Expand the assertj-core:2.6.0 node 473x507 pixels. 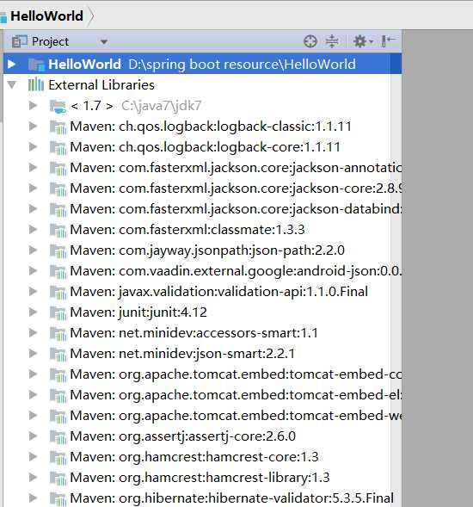point(33,436)
